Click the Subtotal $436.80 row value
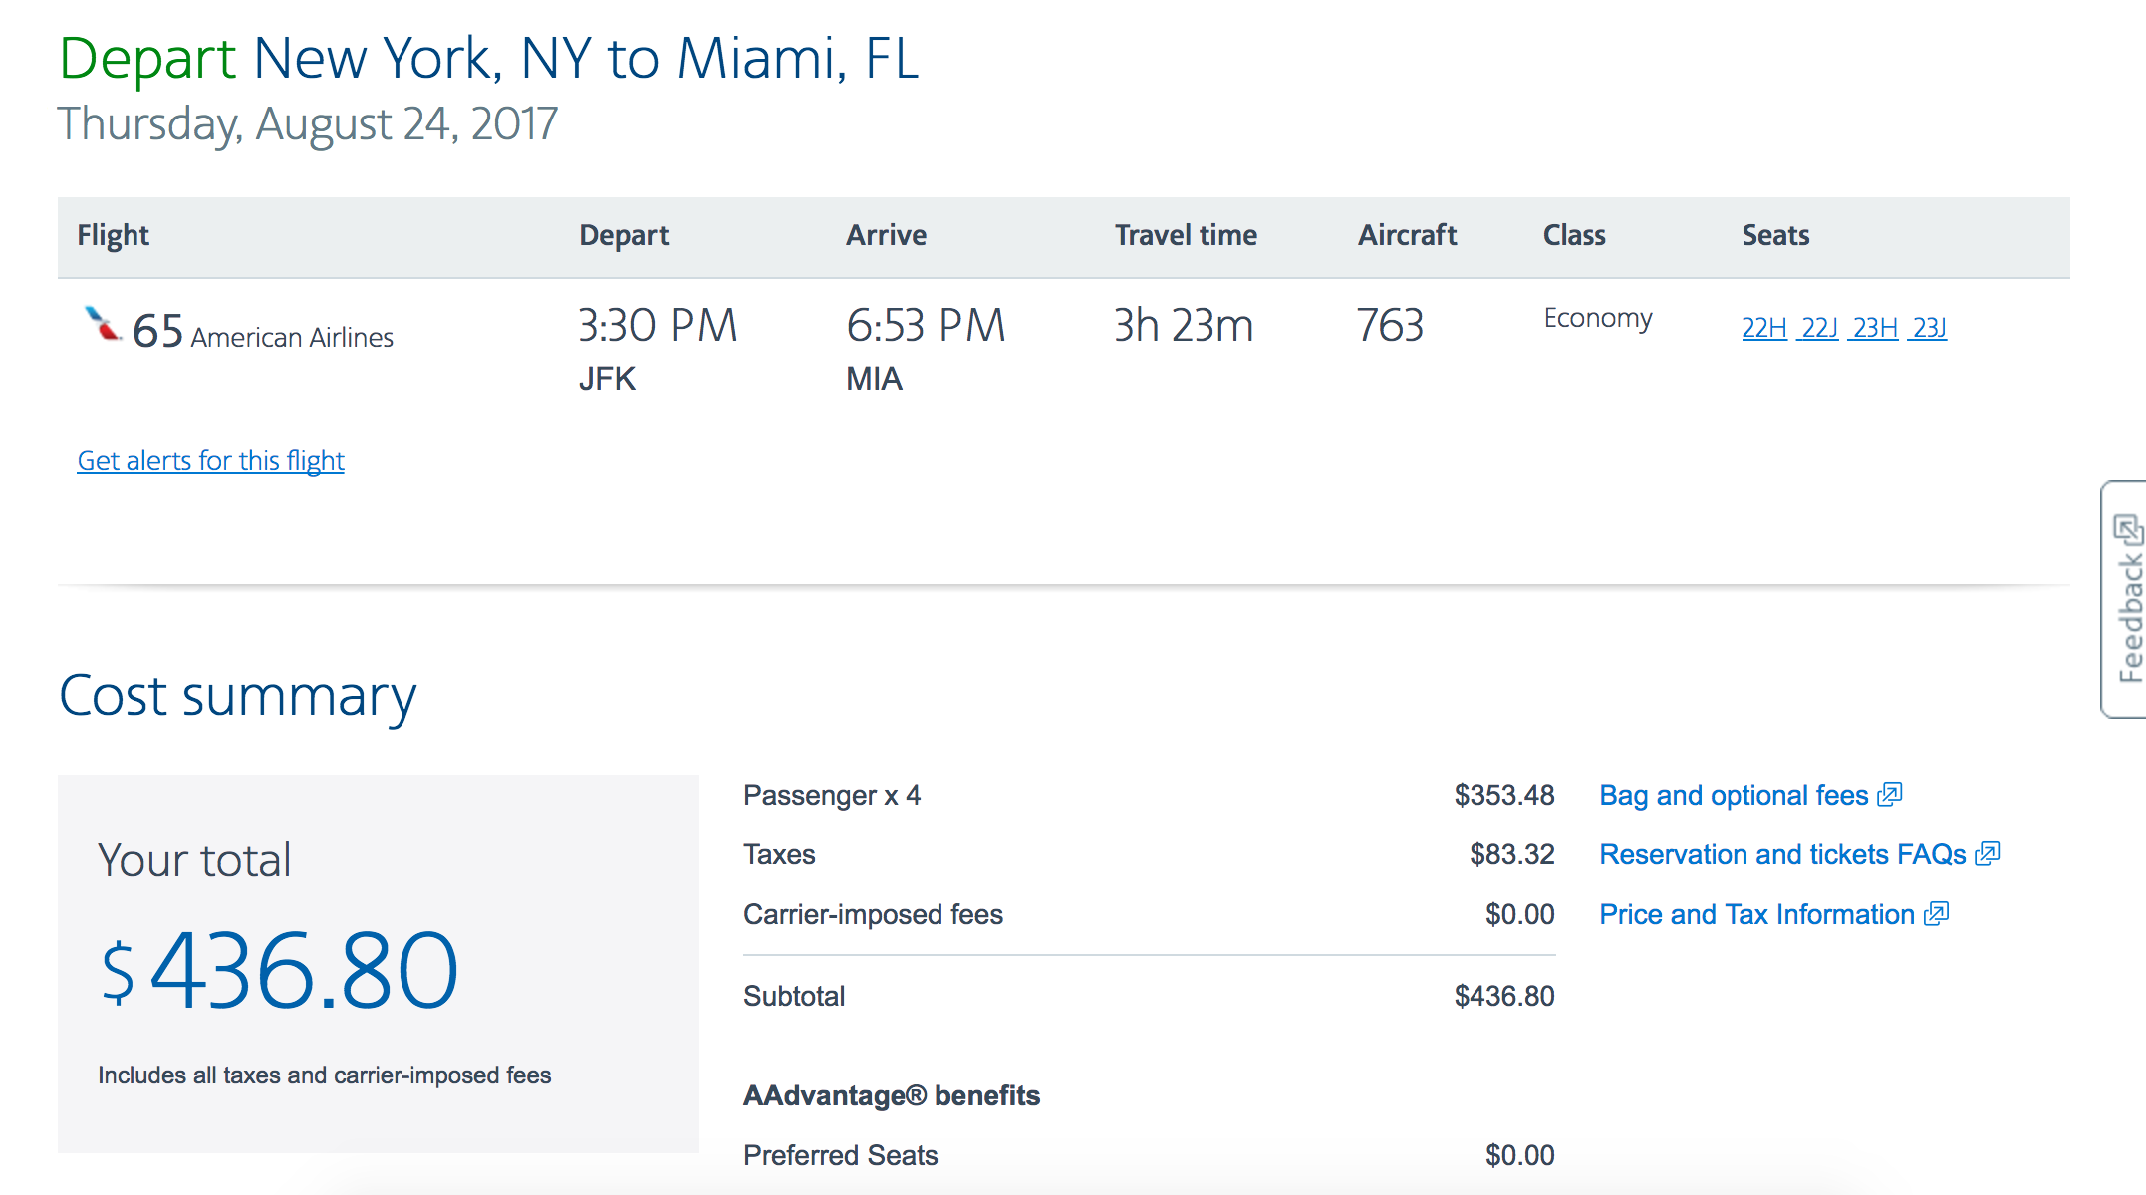 tap(1504, 996)
